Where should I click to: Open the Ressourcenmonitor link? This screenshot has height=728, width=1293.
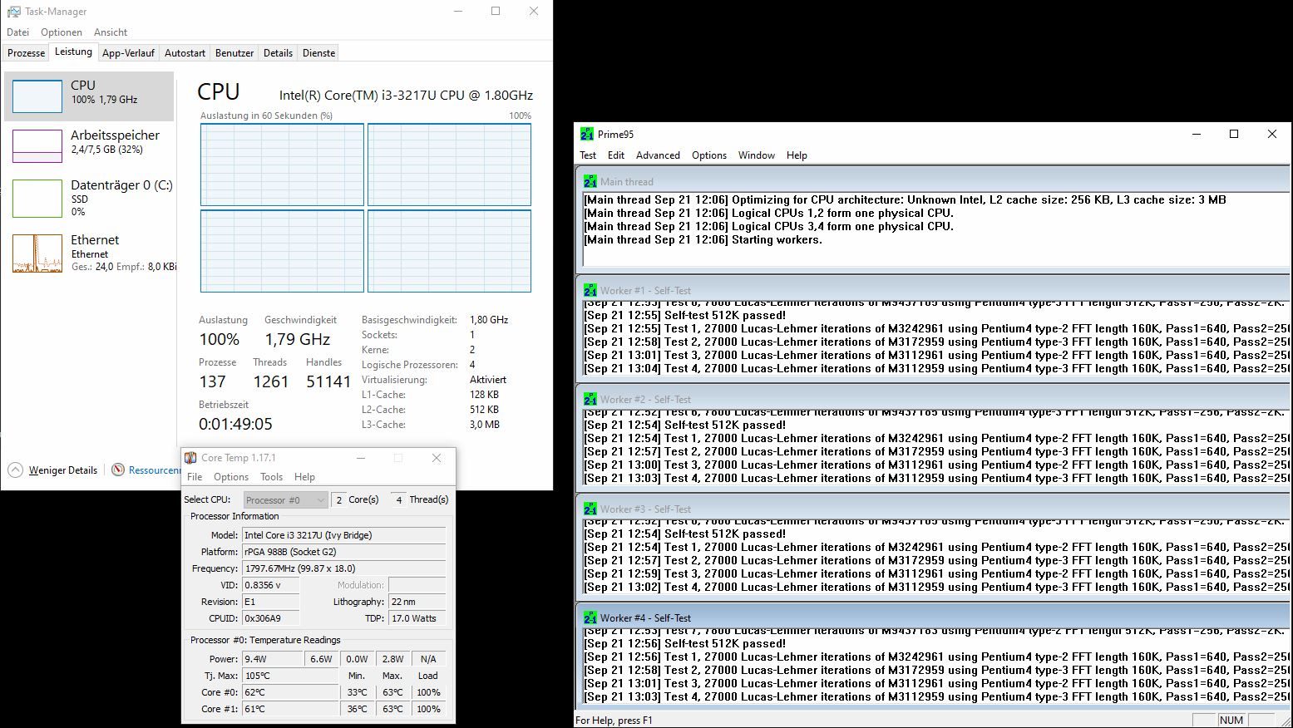tap(155, 470)
